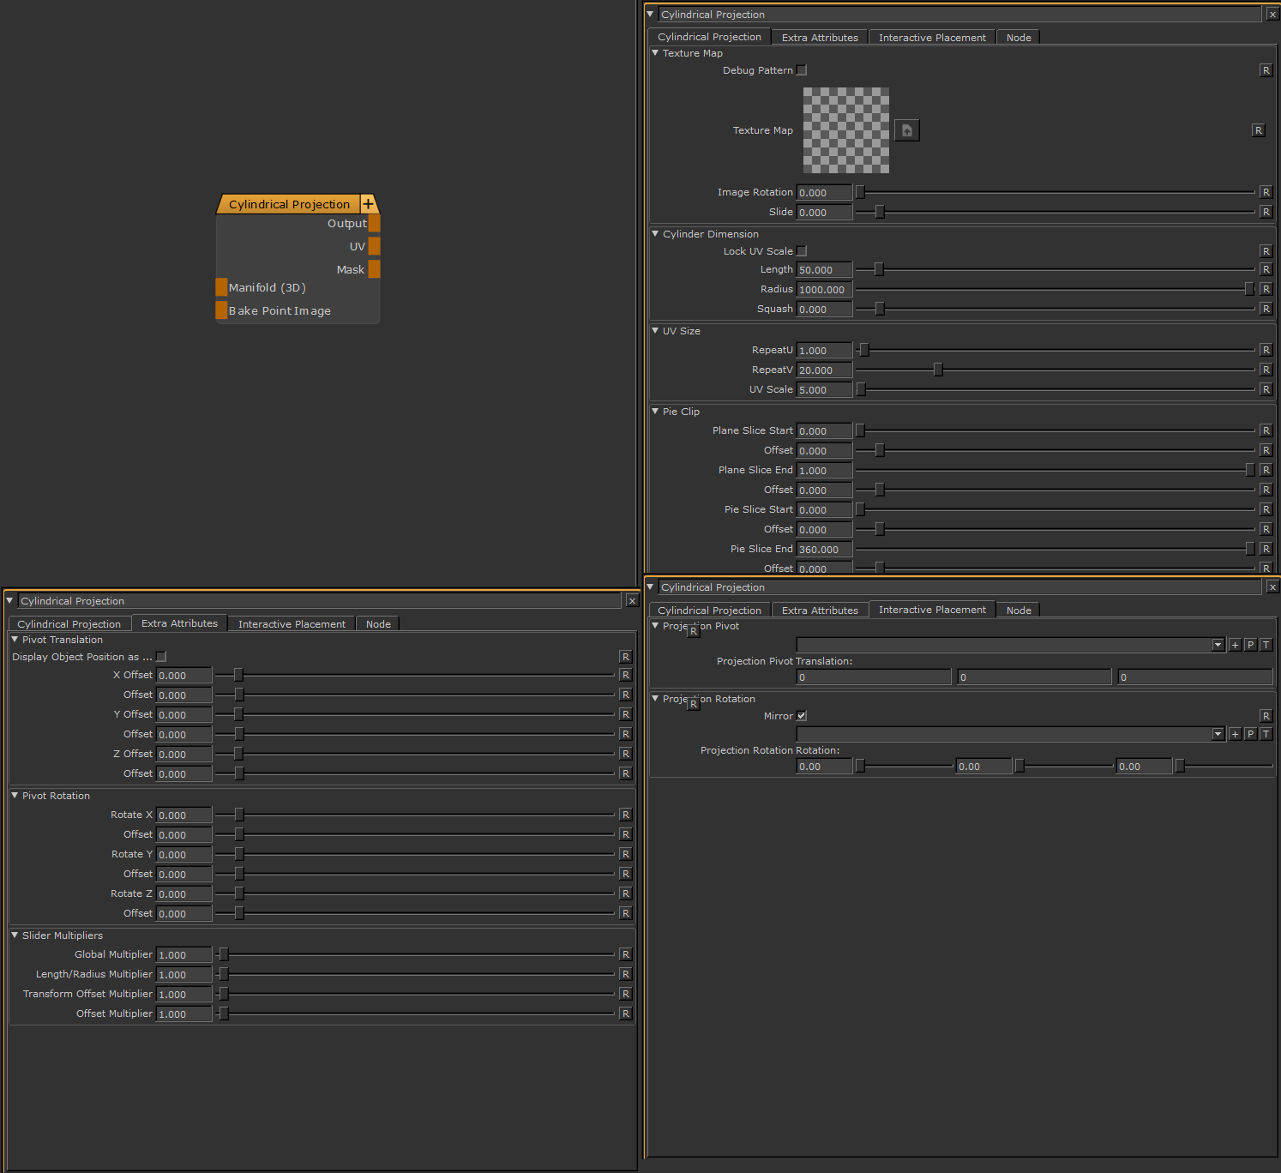Click the plus icon on Cylindrical Projection node
This screenshot has width=1281, height=1173.
(x=368, y=204)
